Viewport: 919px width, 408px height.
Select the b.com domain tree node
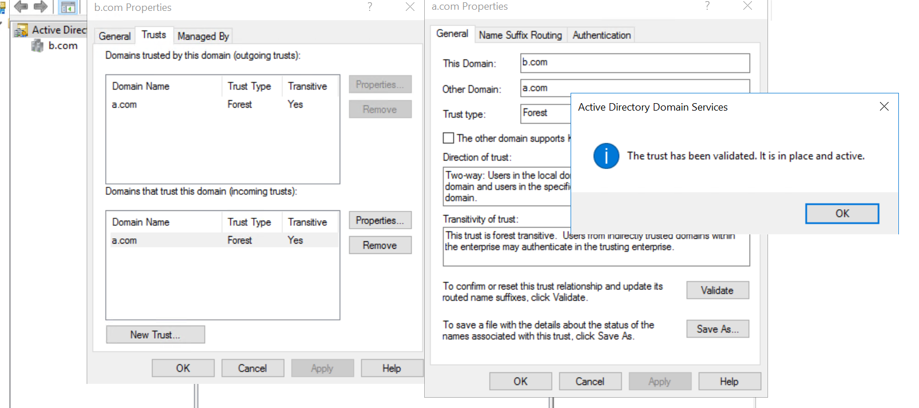click(x=55, y=46)
